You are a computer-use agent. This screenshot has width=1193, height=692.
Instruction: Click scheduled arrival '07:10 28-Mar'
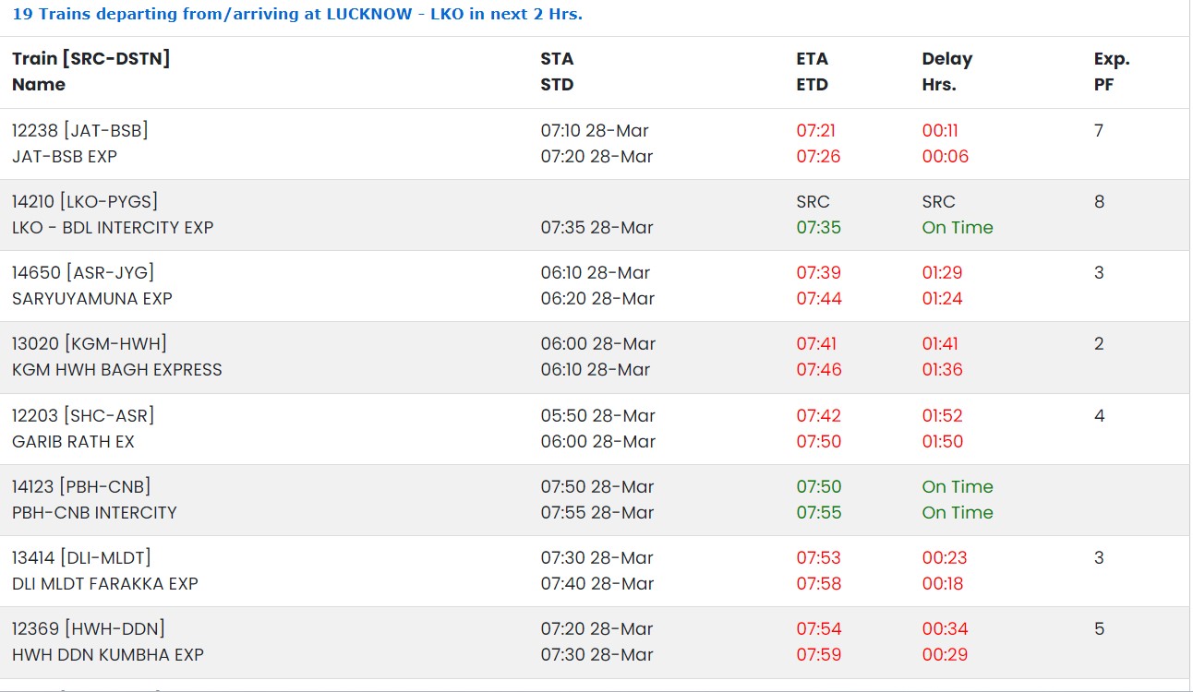pos(596,131)
